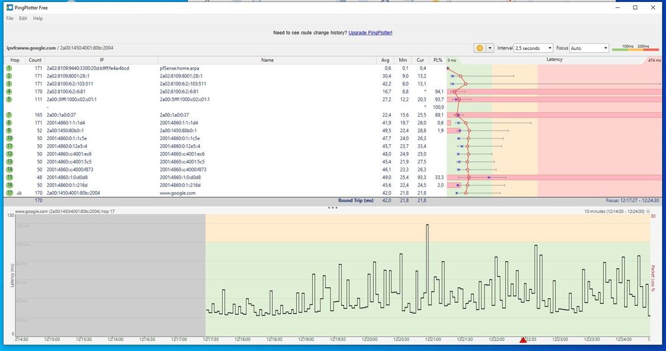
Task: Select the hop 8 green circle
Action: tap(9, 123)
